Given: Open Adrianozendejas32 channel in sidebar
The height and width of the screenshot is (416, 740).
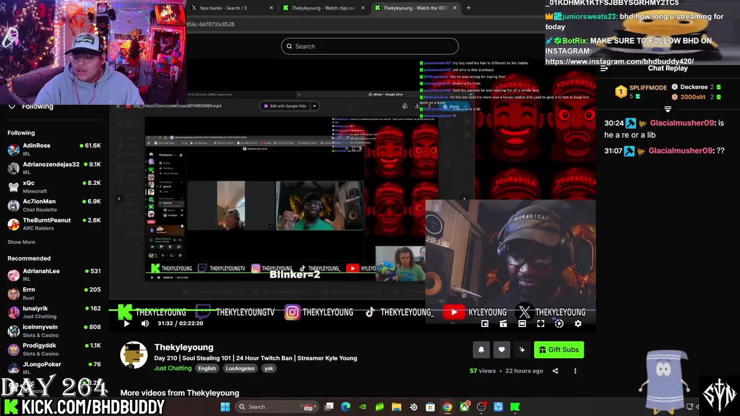Looking at the screenshot, I should pyautogui.click(x=54, y=168).
